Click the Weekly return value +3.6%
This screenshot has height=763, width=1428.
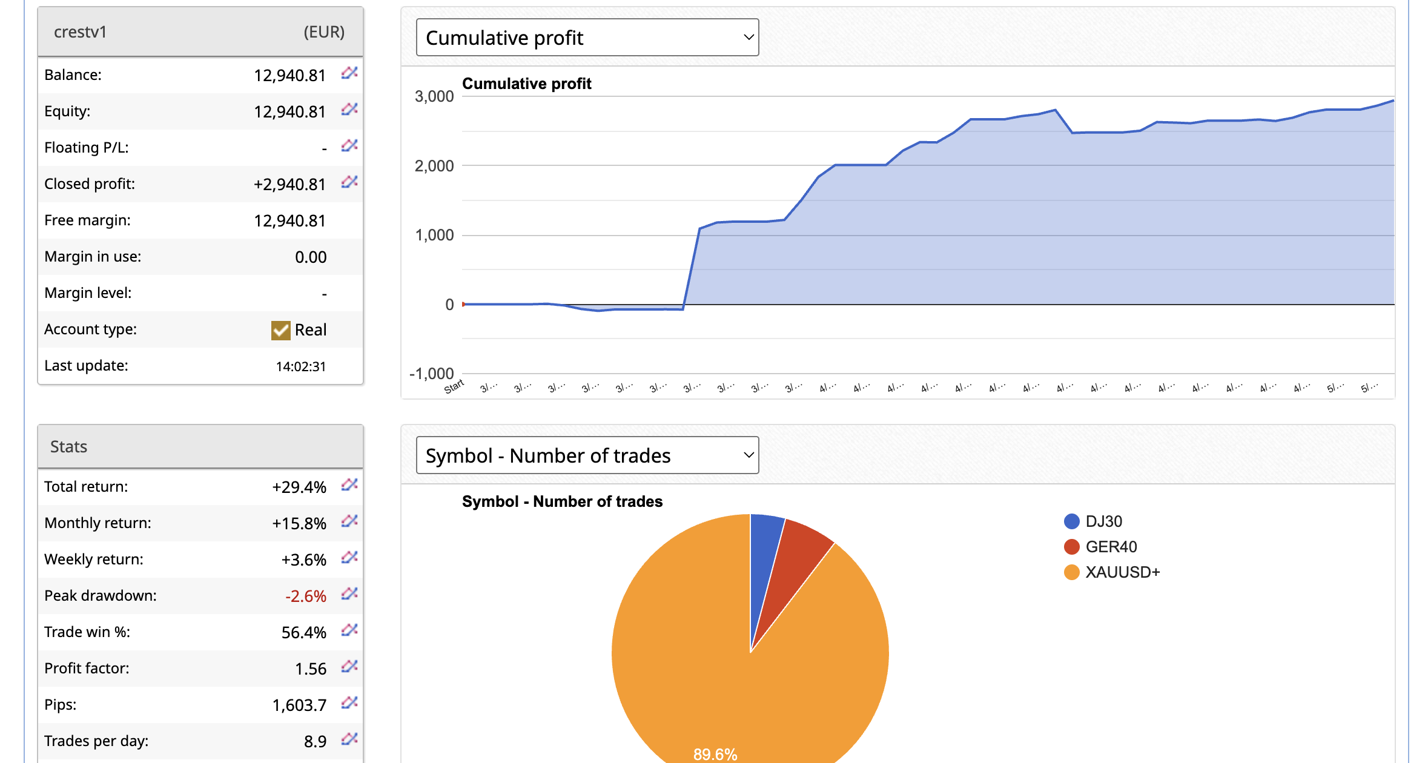(x=303, y=560)
